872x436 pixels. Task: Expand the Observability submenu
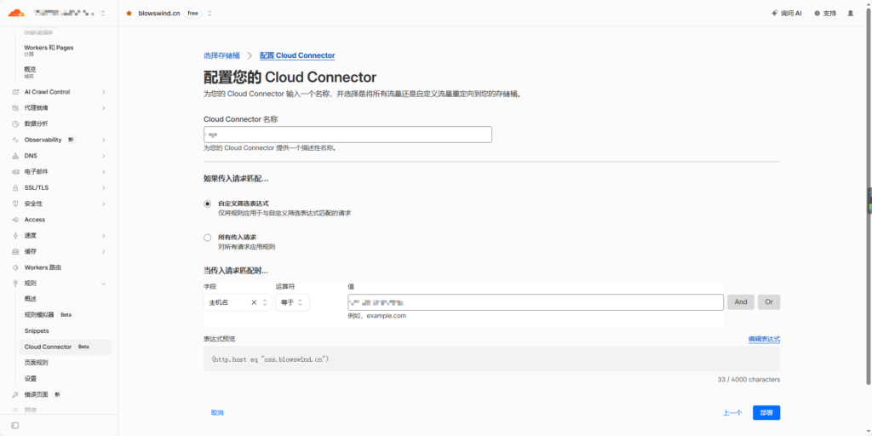pos(103,140)
